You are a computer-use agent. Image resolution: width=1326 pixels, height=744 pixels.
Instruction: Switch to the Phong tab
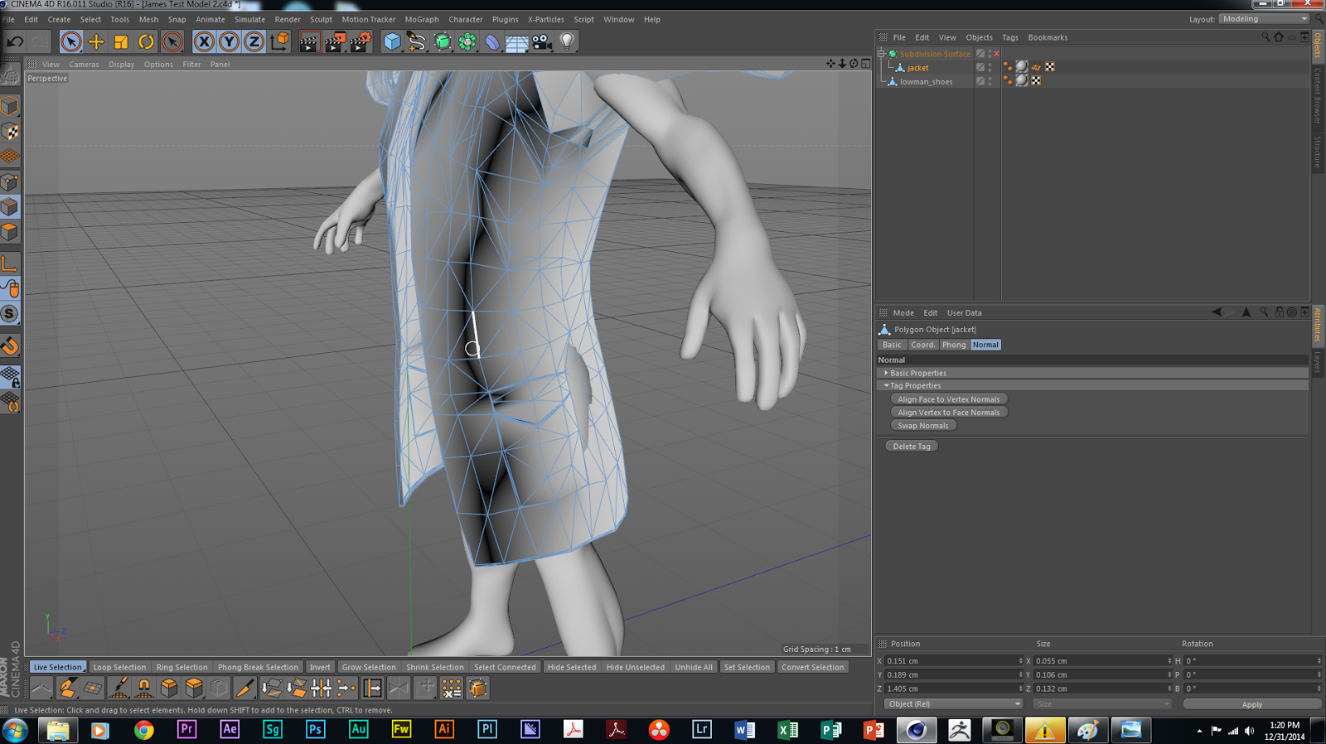click(x=954, y=345)
